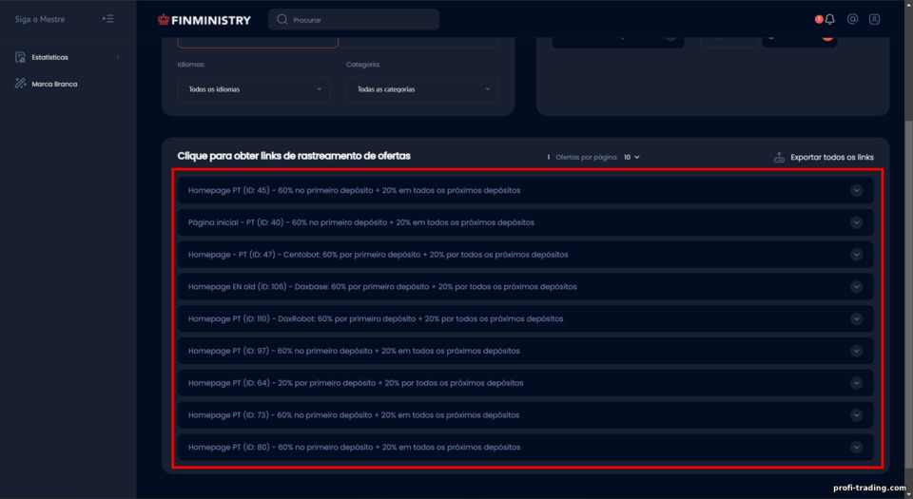This screenshot has width=913, height=499.
Task: Focus the Procurar search field
Action: pos(354,19)
